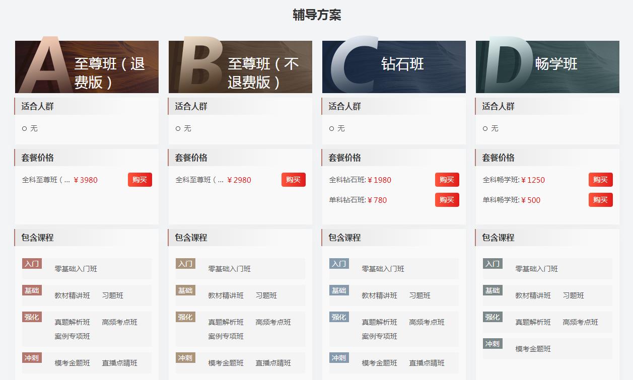Click 教材精讲班 in plan B
The height and width of the screenshot is (380, 633).
pos(226,295)
